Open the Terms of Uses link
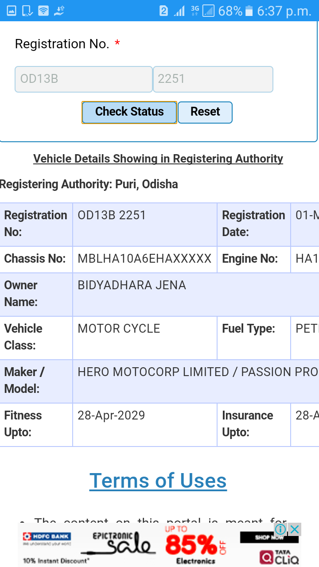Image resolution: width=319 pixels, height=567 pixels. 158,481
